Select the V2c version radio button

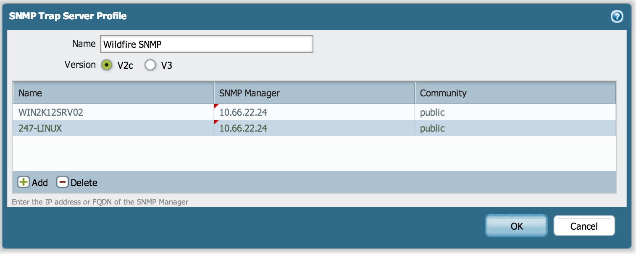pyautogui.click(x=107, y=65)
